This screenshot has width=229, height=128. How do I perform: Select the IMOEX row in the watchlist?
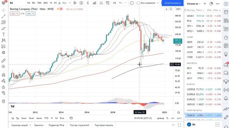point(204,16)
